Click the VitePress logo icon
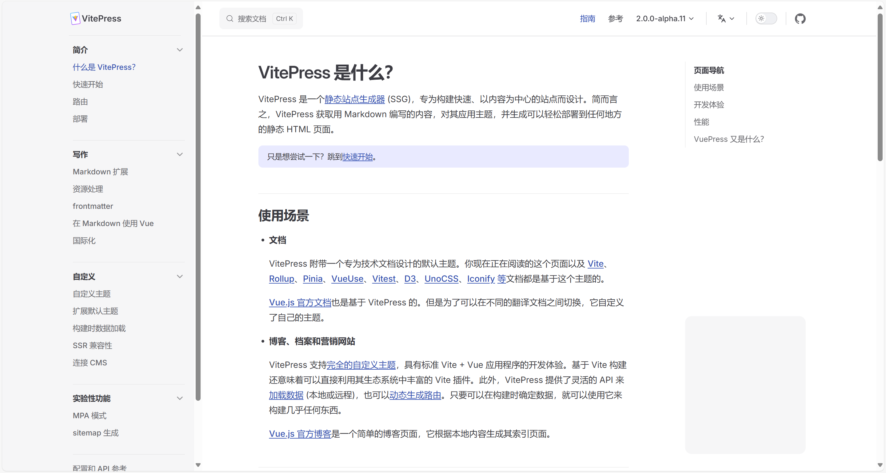The width and height of the screenshot is (886, 473). (75, 18)
